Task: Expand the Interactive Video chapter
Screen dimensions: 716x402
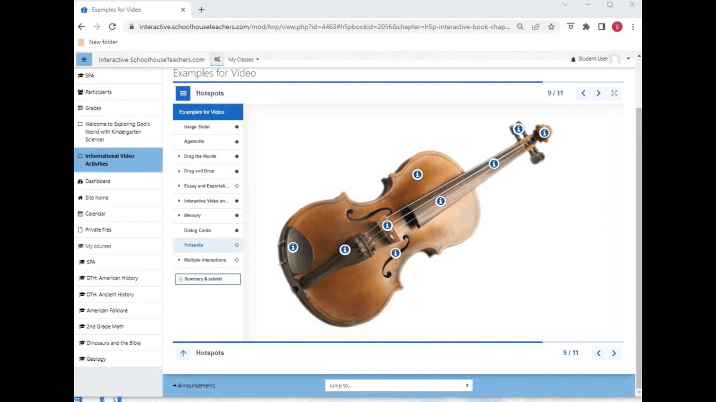Action: point(179,201)
